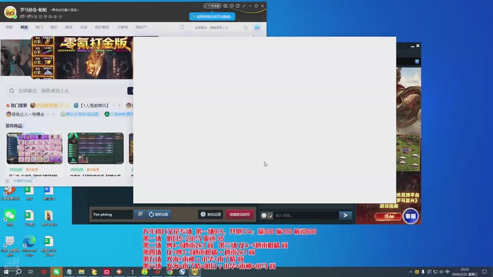Click the sticker icon beside emoji
493x277 pixels.
270,215
